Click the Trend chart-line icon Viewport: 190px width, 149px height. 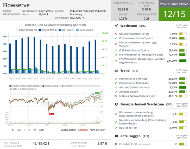pyautogui.click(x=116, y=71)
